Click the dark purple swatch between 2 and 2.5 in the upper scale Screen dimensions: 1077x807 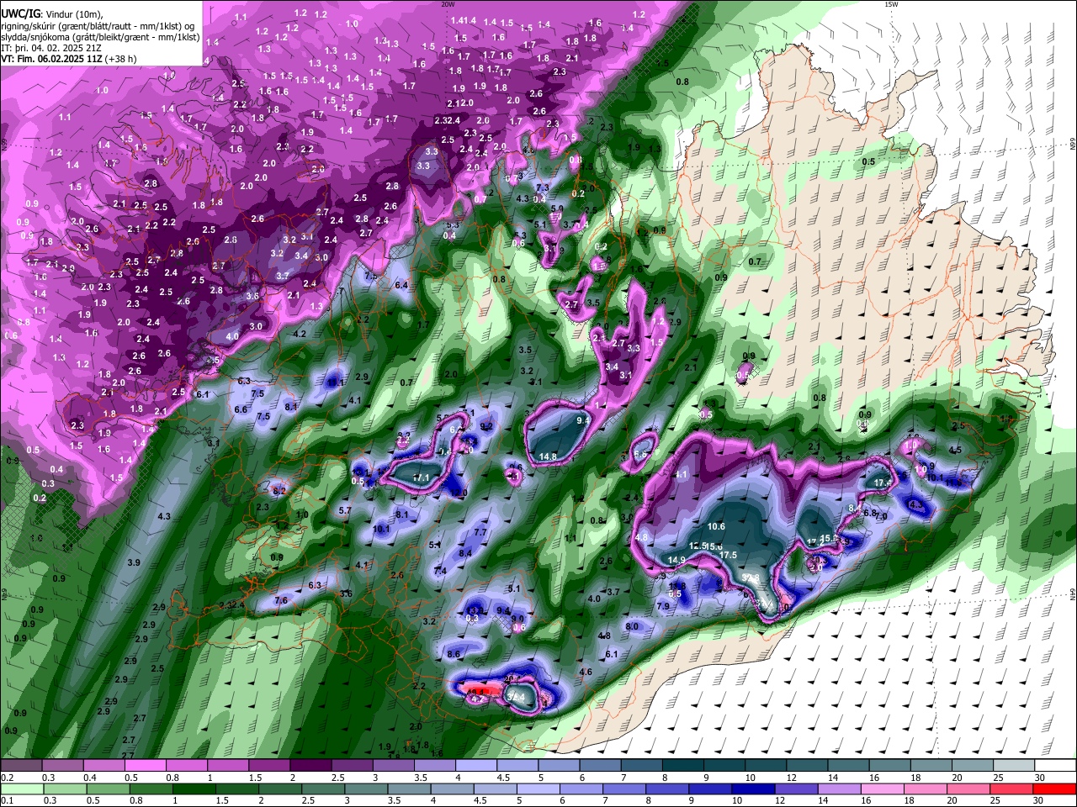coord(310,766)
